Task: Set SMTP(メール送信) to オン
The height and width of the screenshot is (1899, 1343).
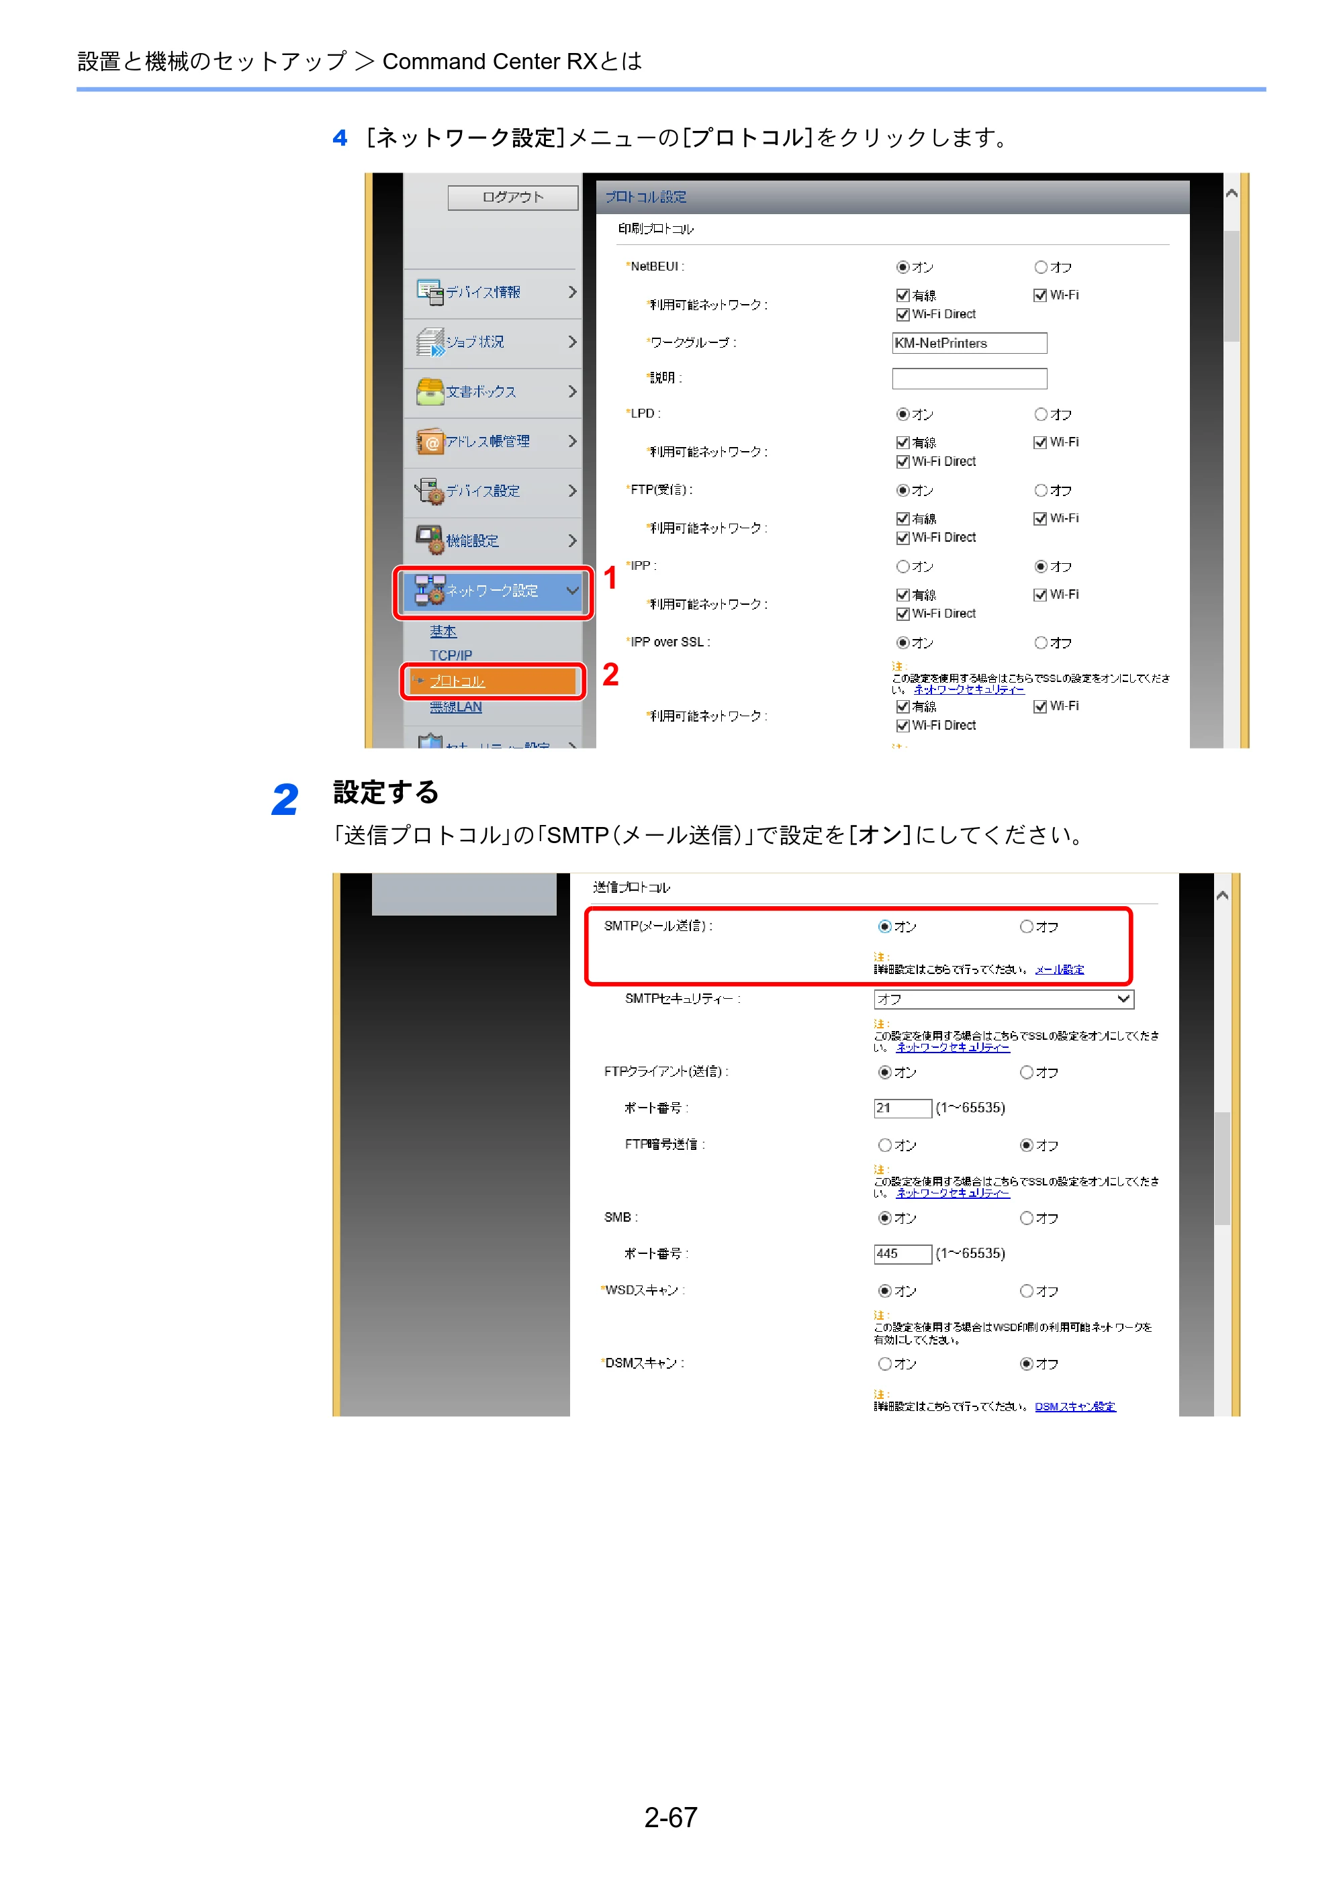Action: click(884, 926)
